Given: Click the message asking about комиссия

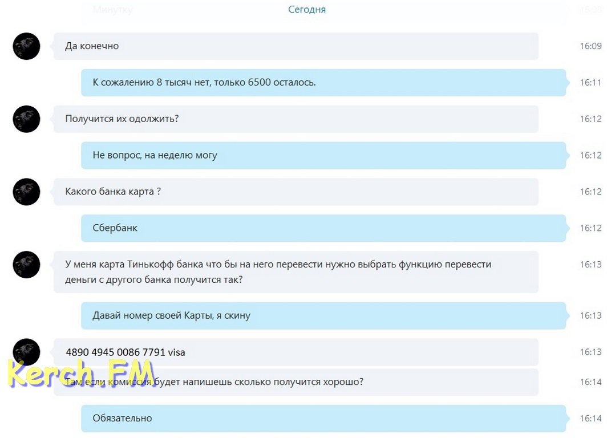Looking at the screenshot, I should pyautogui.click(x=296, y=382).
